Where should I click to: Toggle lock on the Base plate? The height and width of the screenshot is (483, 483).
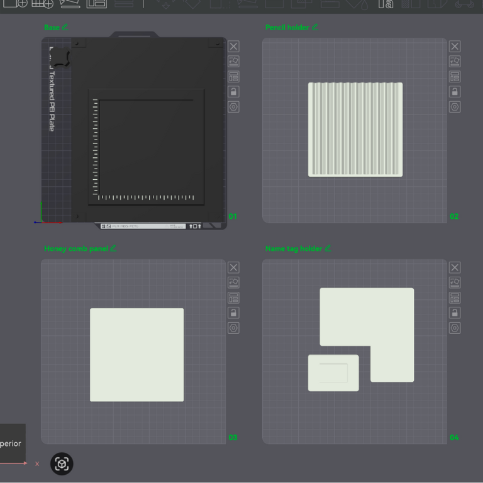(233, 92)
